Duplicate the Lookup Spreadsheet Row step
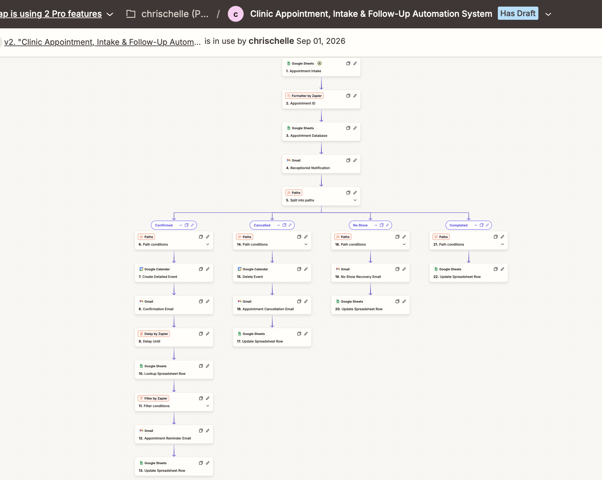Image resolution: width=602 pixels, height=480 pixels. pos(201,366)
